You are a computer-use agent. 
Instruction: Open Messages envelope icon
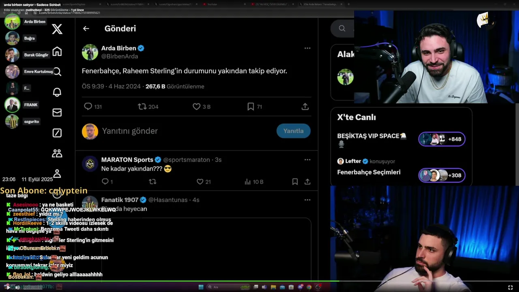coord(57,112)
